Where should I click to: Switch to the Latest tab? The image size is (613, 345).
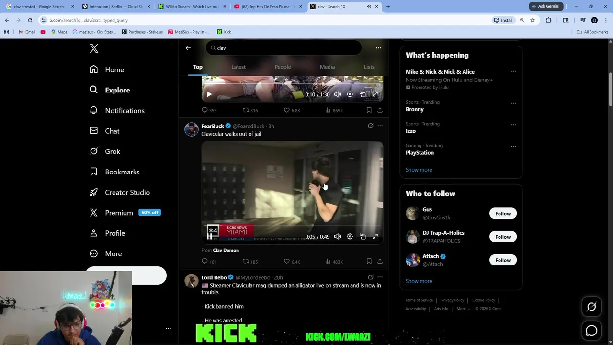(238, 67)
